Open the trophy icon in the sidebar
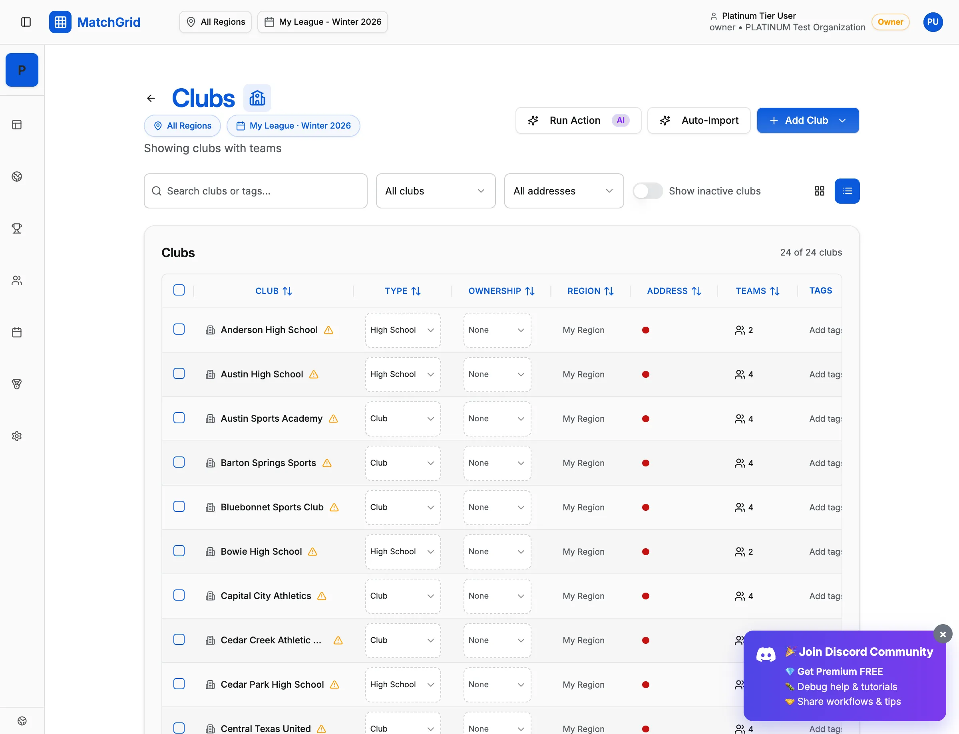Image resolution: width=959 pixels, height=734 pixels. click(x=17, y=228)
